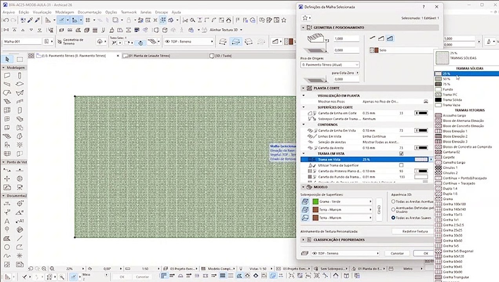Click the favorites star icon in main toolbar

pos(284,20)
